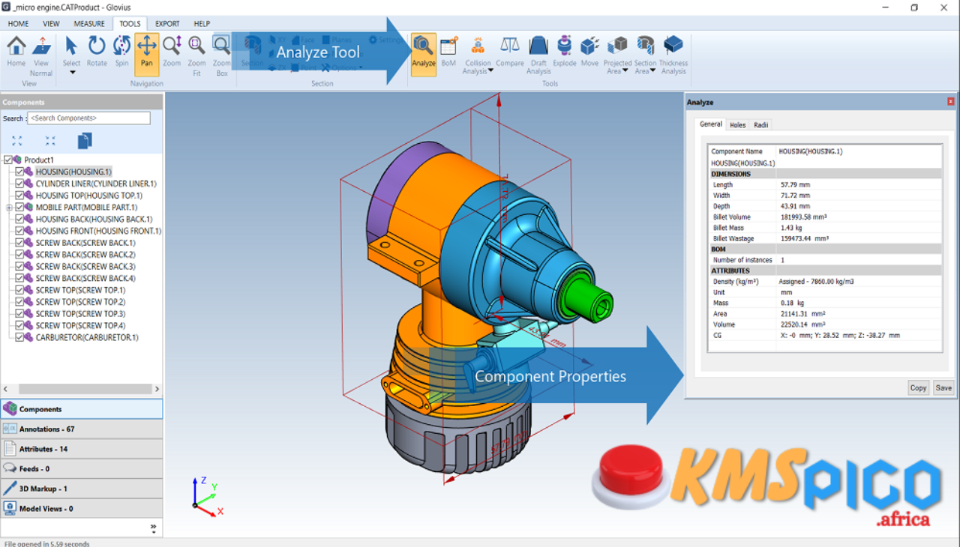The height and width of the screenshot is (547, 960).
Task: Click the tree scrollbar right arrow
Action: [157, 389]
